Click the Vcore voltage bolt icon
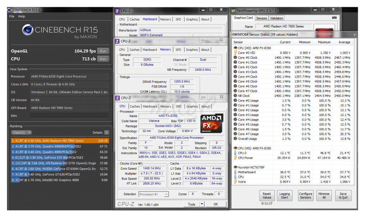The image size is (365, 217). coord(235,182)
